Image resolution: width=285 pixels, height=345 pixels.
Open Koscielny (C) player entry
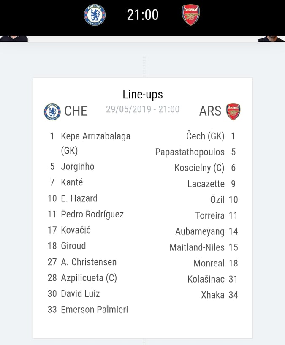click(x=199, y=168)
